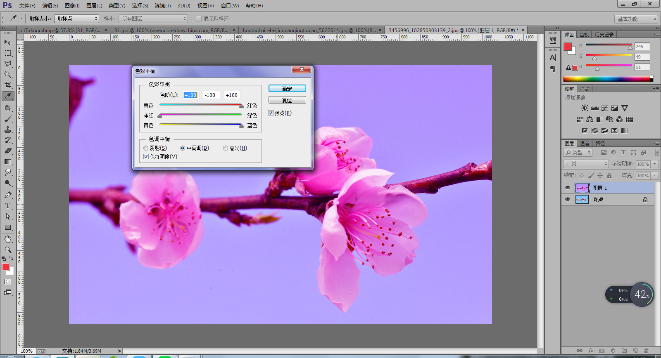Open the layer blend mode 正常 dropdown
The height and width of the screenshot is (358, 661).
point(586,164)
